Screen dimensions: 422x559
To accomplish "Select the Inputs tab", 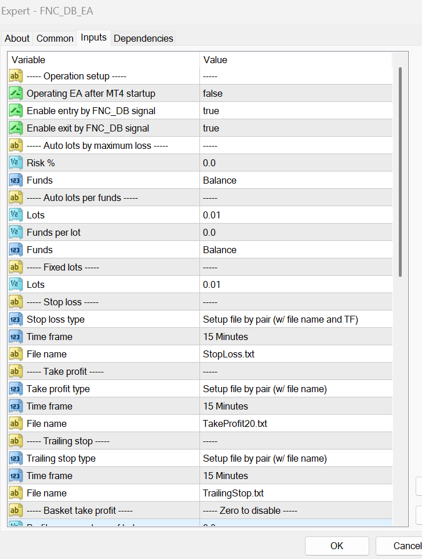I will pos(93,38).
